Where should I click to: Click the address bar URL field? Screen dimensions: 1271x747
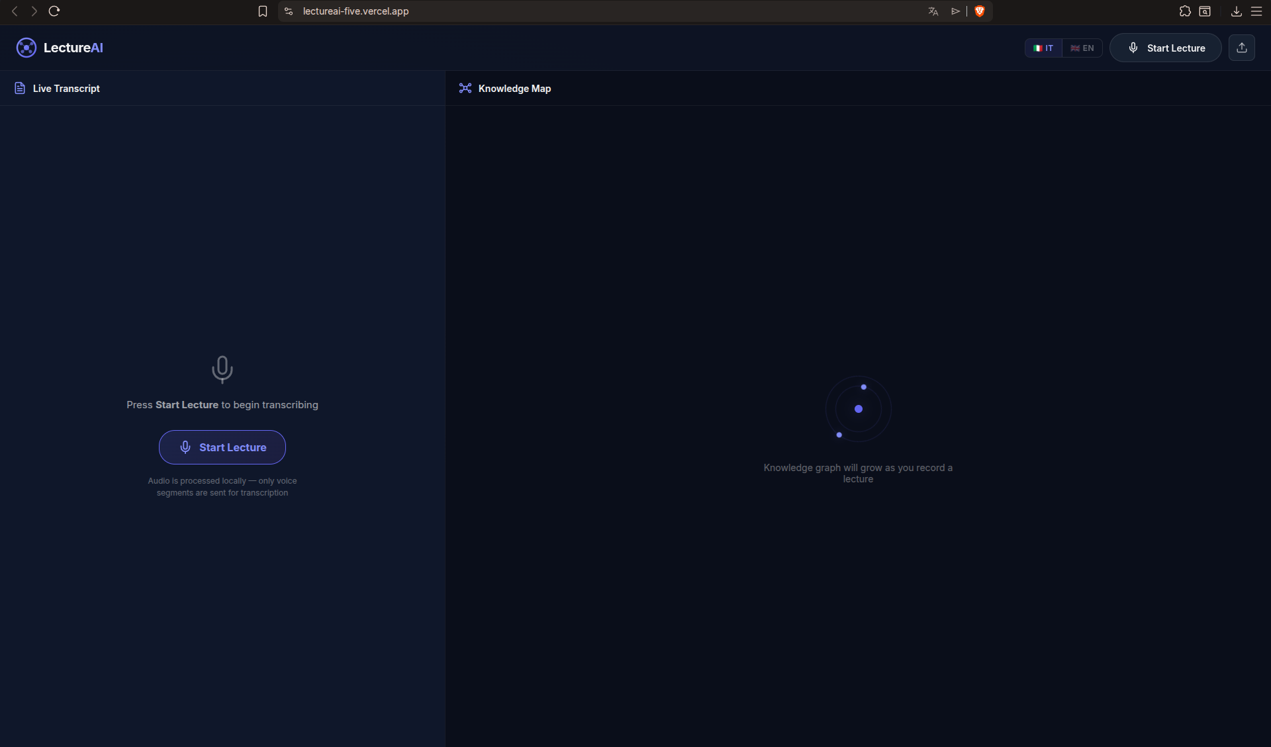click(530, 11)
